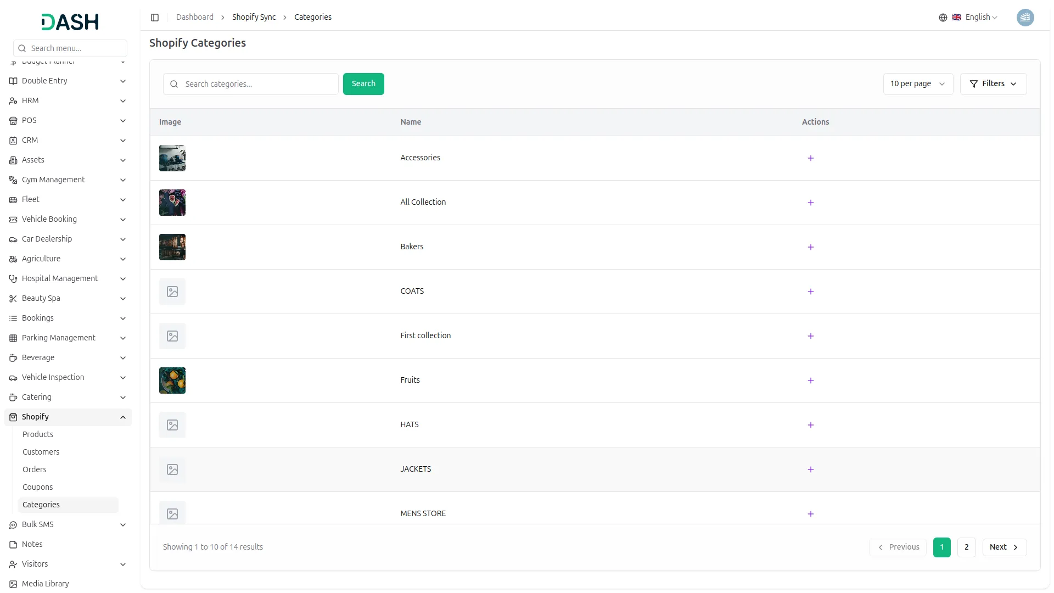Open the globe language icon
1054x593 pixels.
coord(943,17)
